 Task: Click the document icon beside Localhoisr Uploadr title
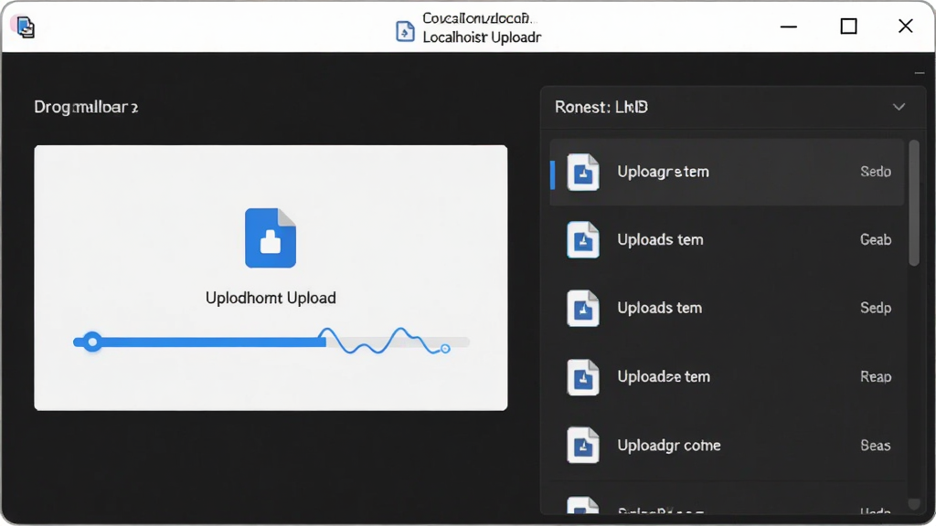click(x=405, y=30)
